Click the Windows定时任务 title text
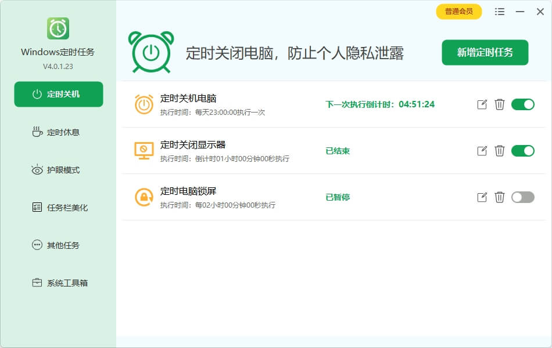This screenshot has height=348, width=552. 58,52
